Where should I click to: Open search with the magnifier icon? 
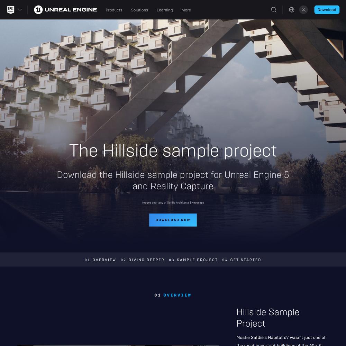point(274,10)
